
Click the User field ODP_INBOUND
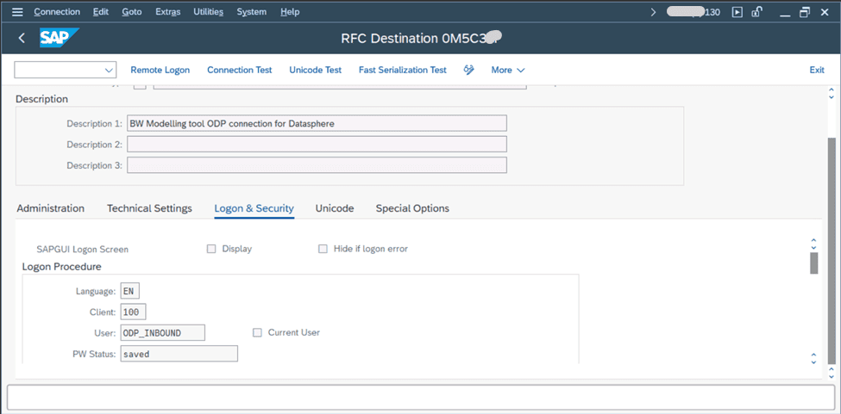[x=163, y=333]
